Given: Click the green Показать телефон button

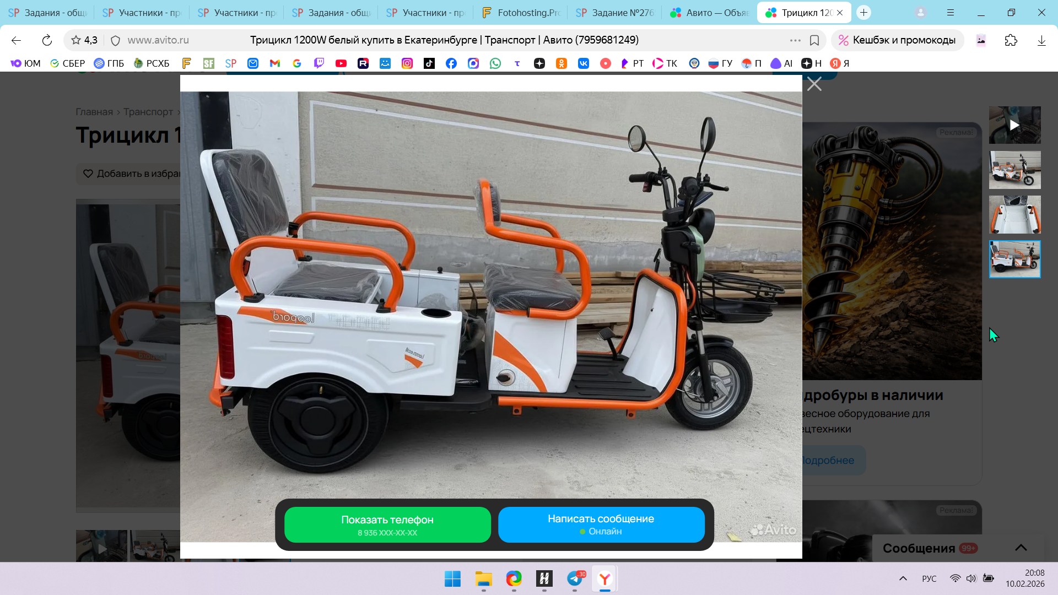Looking at the screenshot, I should 387,524.
